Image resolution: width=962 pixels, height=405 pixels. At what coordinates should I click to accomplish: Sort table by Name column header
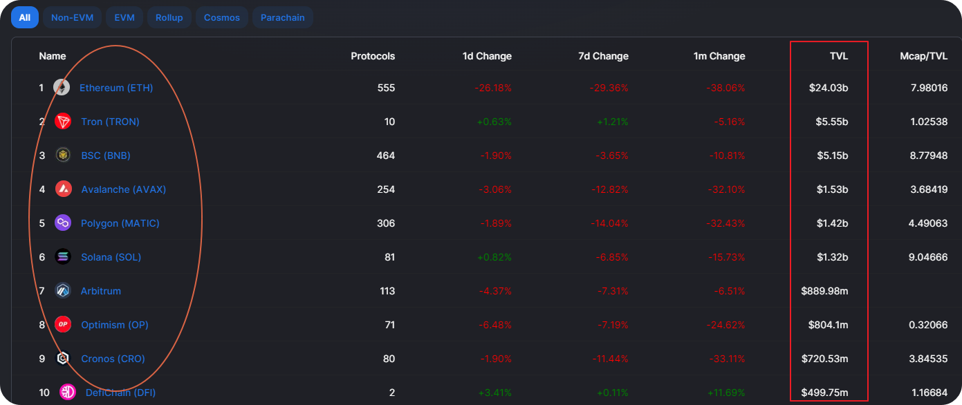[x=53, y=56]
